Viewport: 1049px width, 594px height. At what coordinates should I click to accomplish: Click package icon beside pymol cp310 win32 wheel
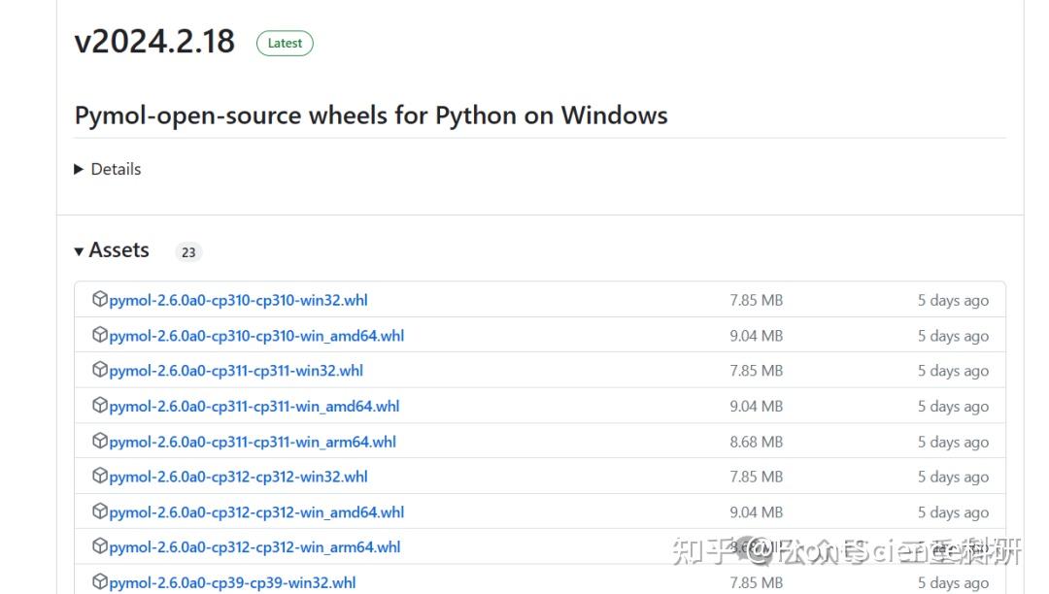click(99, 300)
